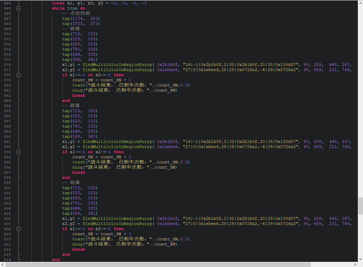Place cursor on break keyword at line 582
This screenshot has height=267, width=363.
tap(79, 95)
